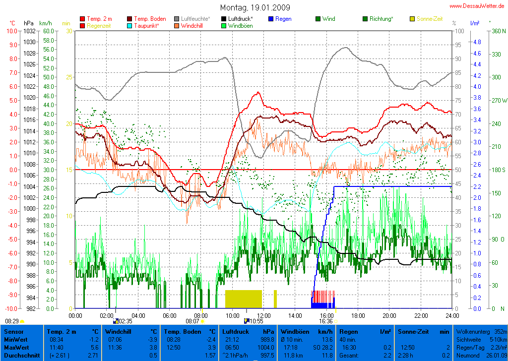
Task: Click the sun icon beside 08:29
Action: click(22, 321)
